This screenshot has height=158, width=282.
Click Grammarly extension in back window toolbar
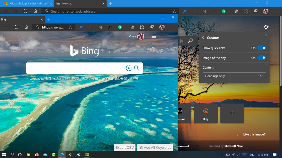click(224, 11)
